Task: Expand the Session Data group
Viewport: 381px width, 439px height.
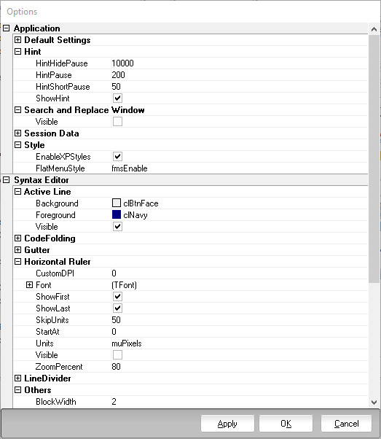Action: (17, 133)
